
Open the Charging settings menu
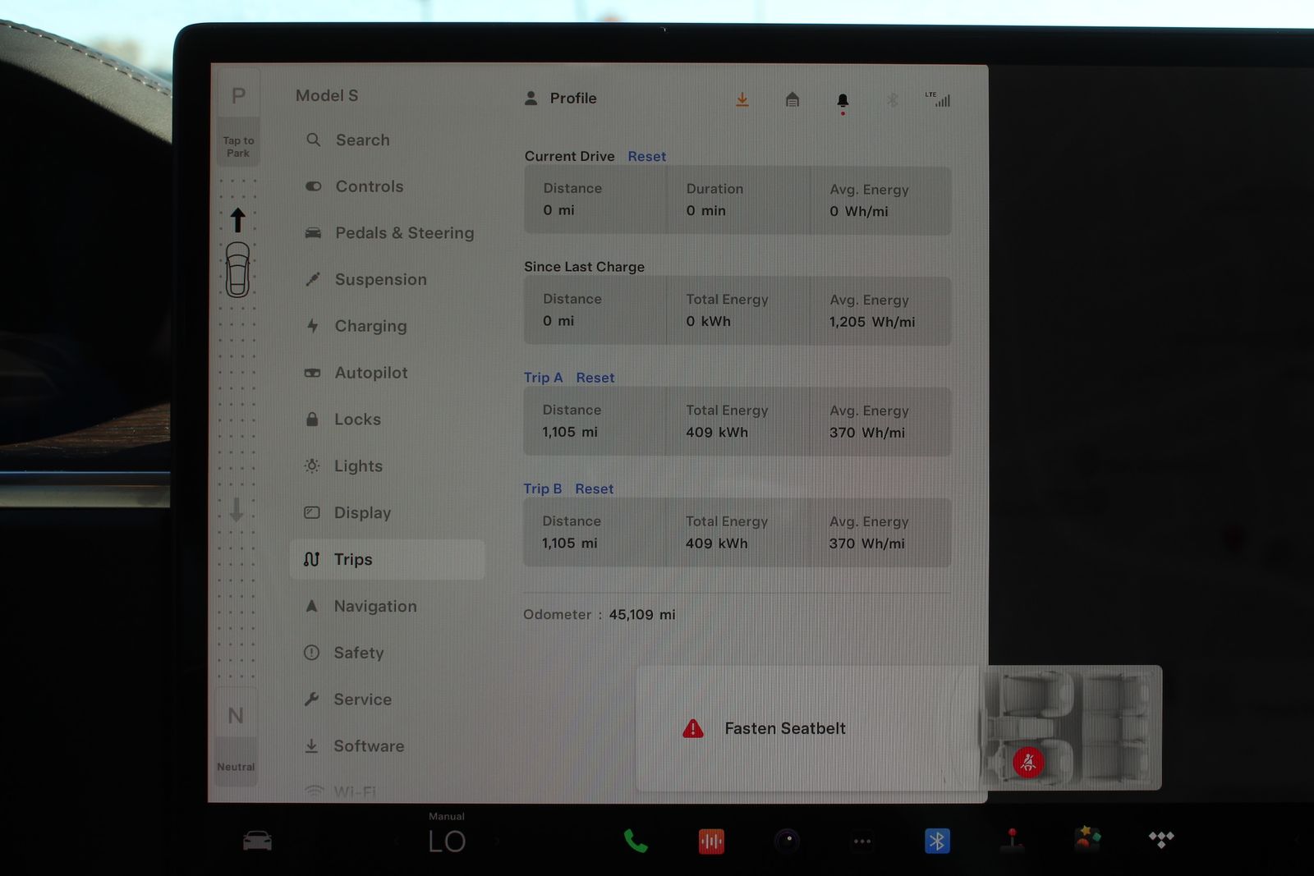point(370,326)
